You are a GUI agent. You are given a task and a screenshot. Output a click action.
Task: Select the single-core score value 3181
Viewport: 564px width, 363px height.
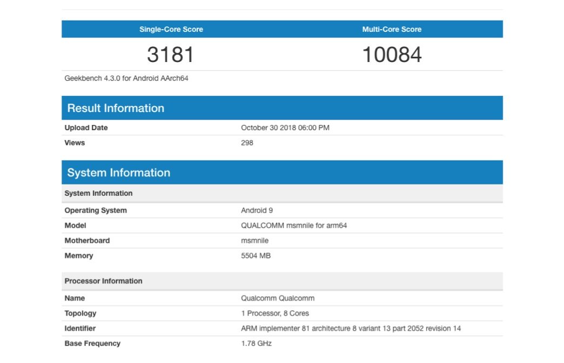[x=171, y=54]
